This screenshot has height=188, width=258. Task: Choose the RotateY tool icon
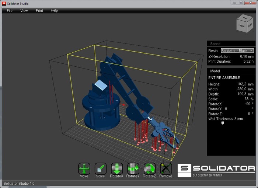[x=133, y=168]
